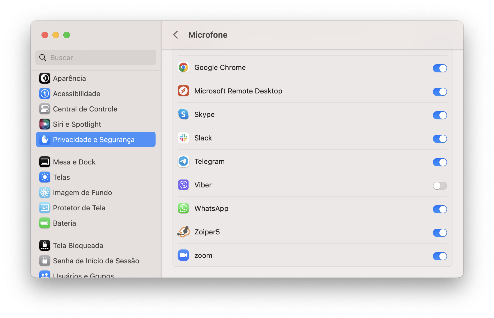This screenshot has height=318, width=494.
Task: Click the WhatsApp label
Action: click(x=211, y=208)
